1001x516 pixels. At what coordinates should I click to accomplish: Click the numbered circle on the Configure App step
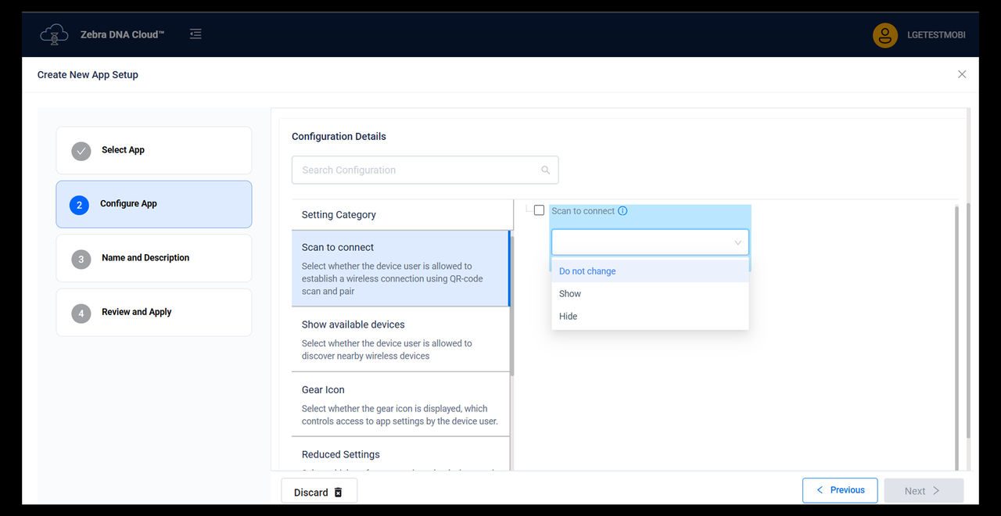click(x=81, y=205)
